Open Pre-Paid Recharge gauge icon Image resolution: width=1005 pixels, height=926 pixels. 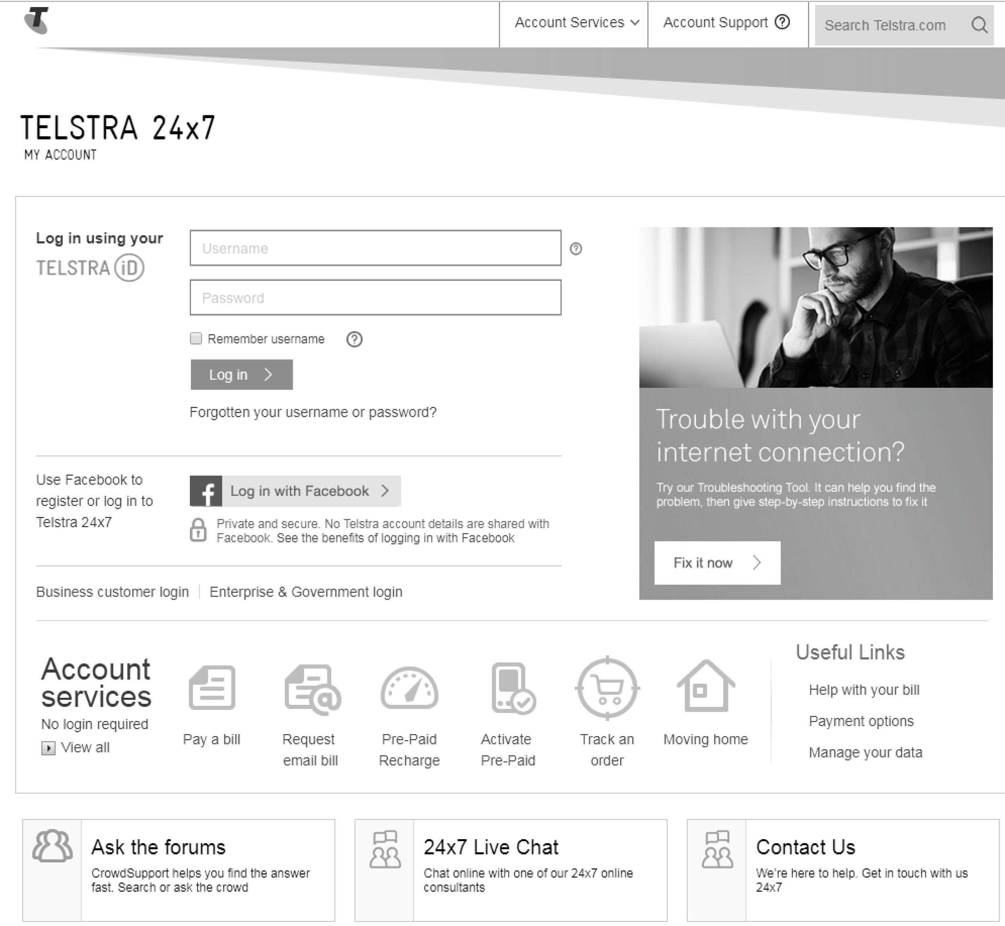410,688
